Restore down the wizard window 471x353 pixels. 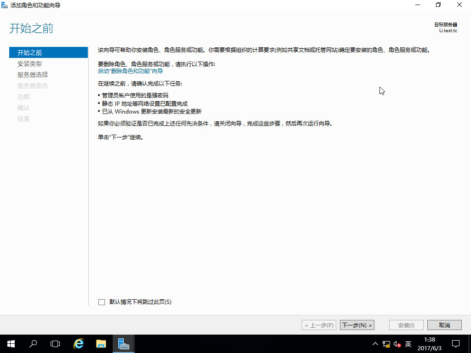pyautogui.click(x=438, y=5)
